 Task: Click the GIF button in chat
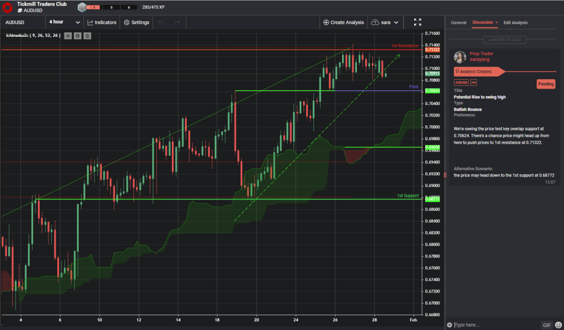[x=546, y=324]
